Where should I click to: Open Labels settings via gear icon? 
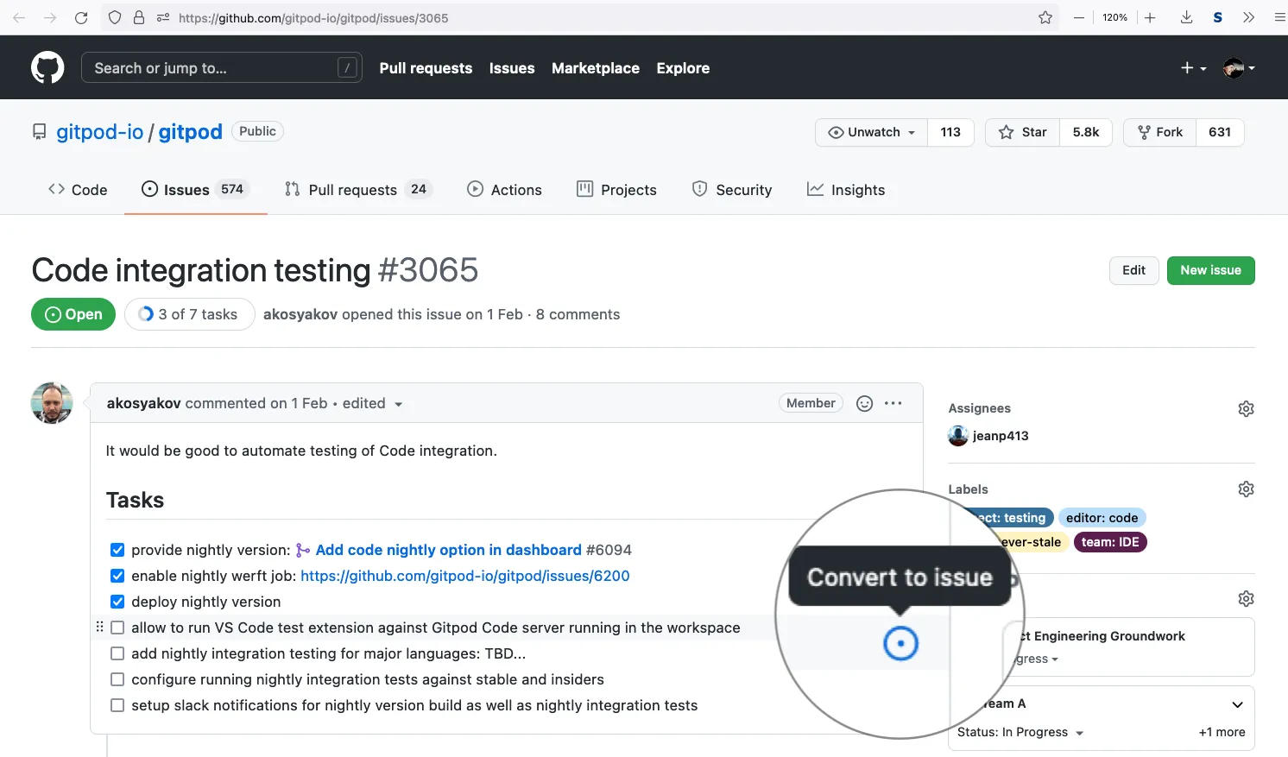pos(1246,489)
